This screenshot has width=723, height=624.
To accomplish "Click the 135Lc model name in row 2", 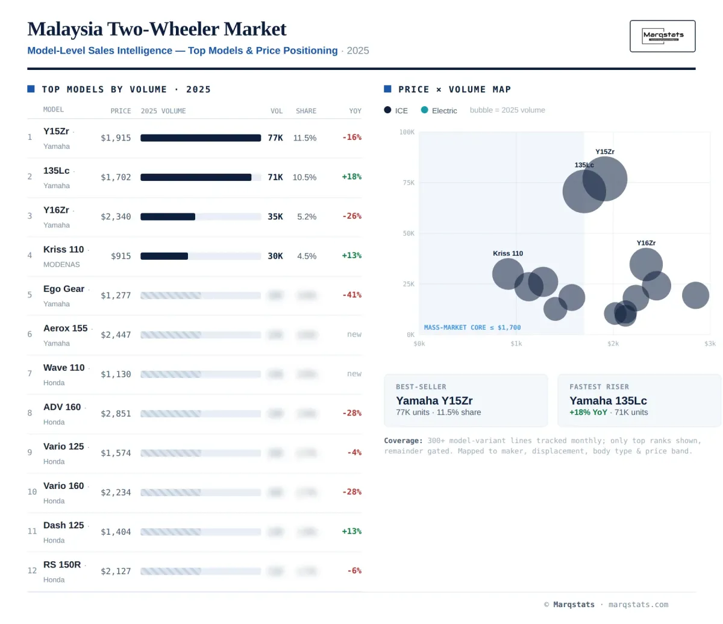I will (56, 171).
